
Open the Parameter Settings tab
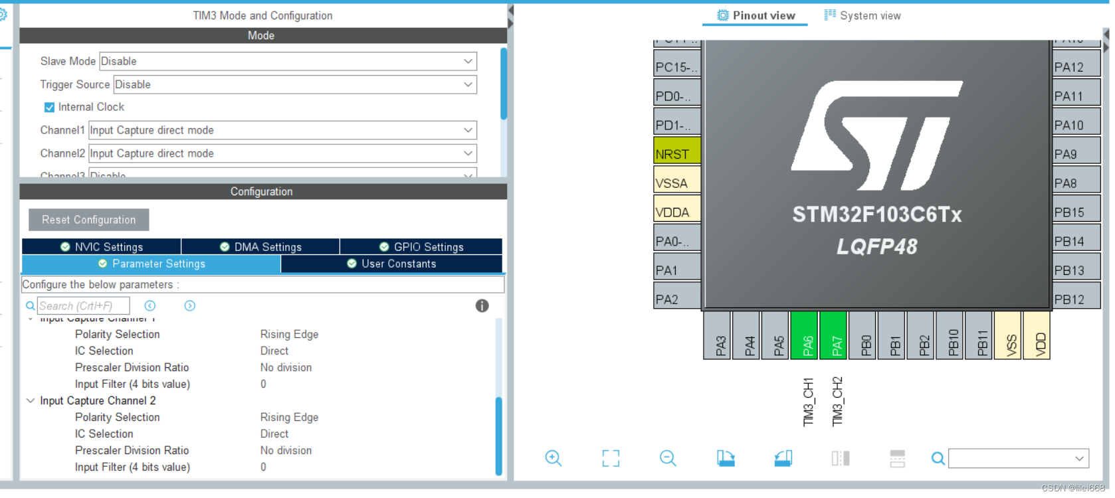[x=152, y=264]
